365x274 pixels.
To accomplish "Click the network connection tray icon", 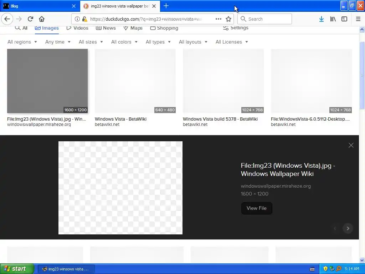I will click(x=332, y=269).
